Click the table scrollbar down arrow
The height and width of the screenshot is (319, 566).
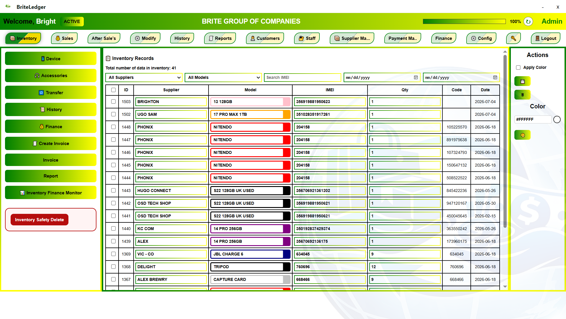pyautogui.click(x=505, y=287)
